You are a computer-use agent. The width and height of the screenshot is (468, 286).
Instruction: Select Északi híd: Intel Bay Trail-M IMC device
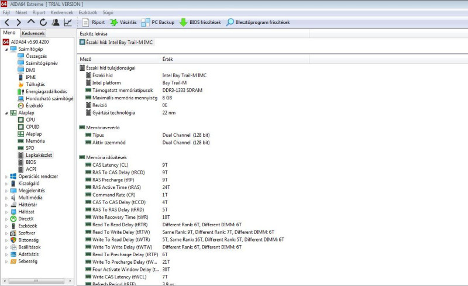[116, 42]
